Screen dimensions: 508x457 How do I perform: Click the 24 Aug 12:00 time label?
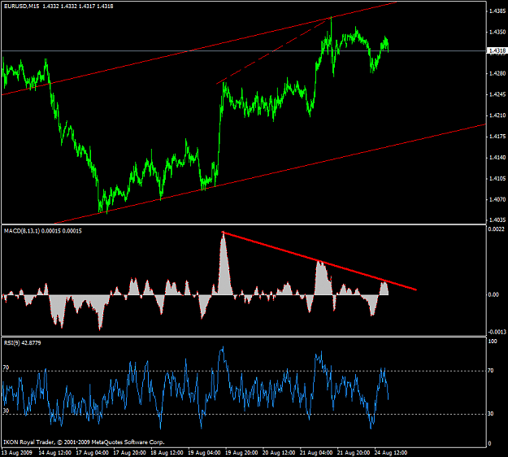click(391, 452)
